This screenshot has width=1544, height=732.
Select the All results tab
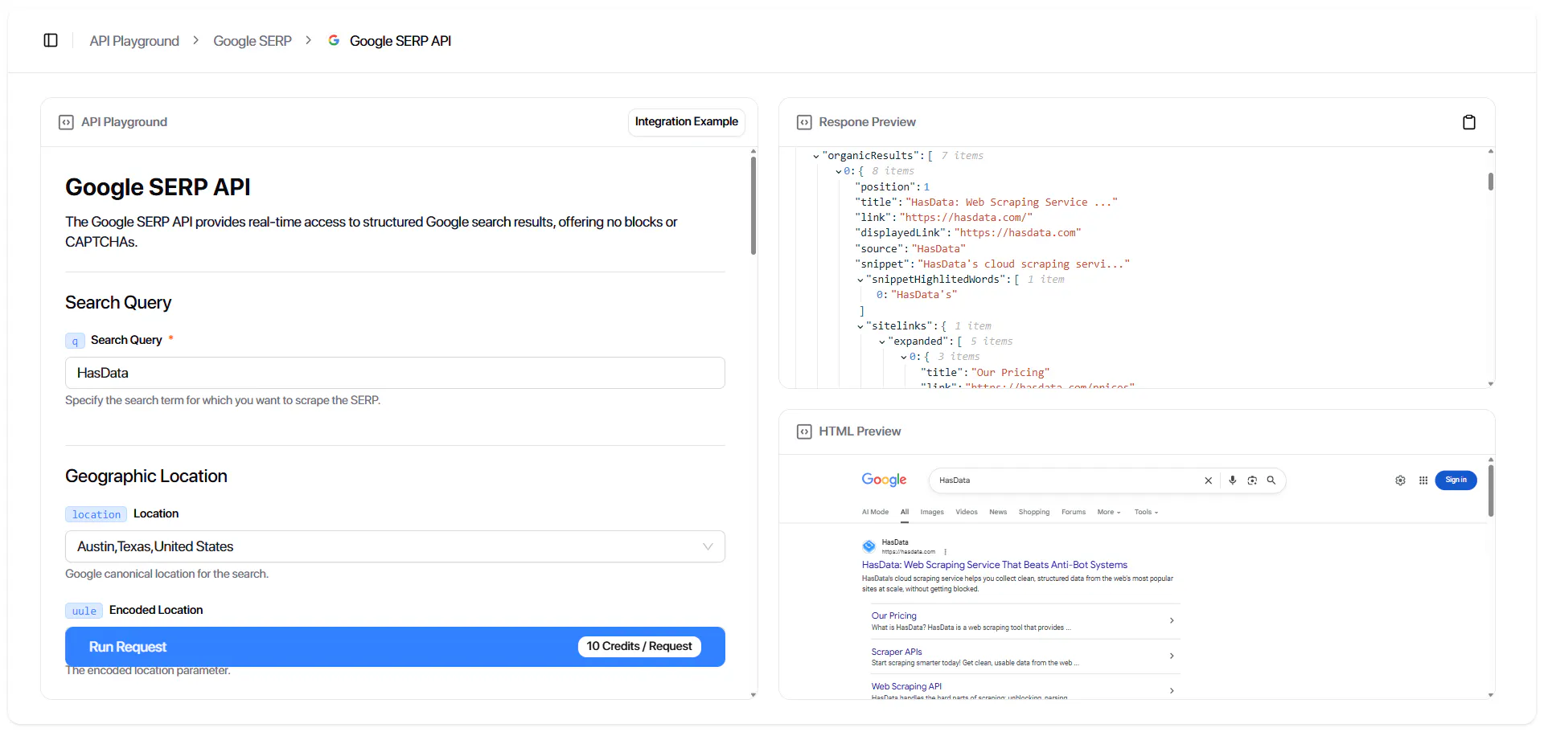coord(905,512)
